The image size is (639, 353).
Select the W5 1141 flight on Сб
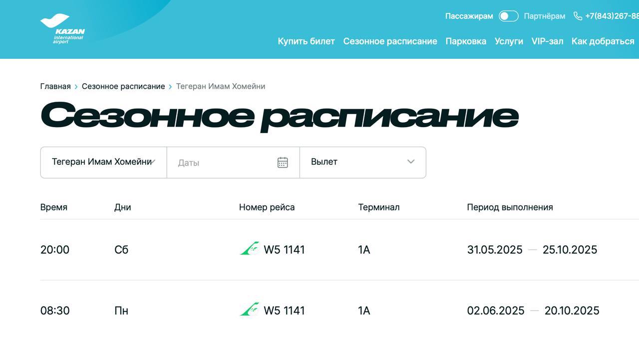click(284, 249)
